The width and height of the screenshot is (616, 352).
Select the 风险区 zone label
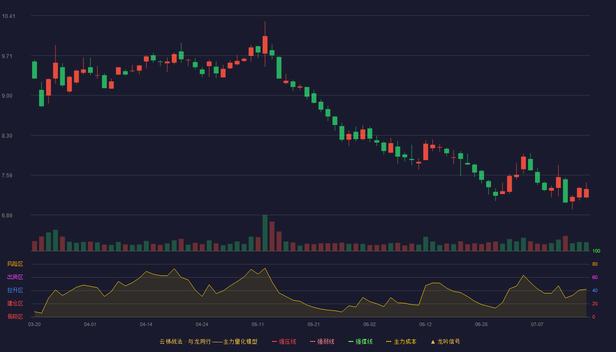click(x=15, y=264)
